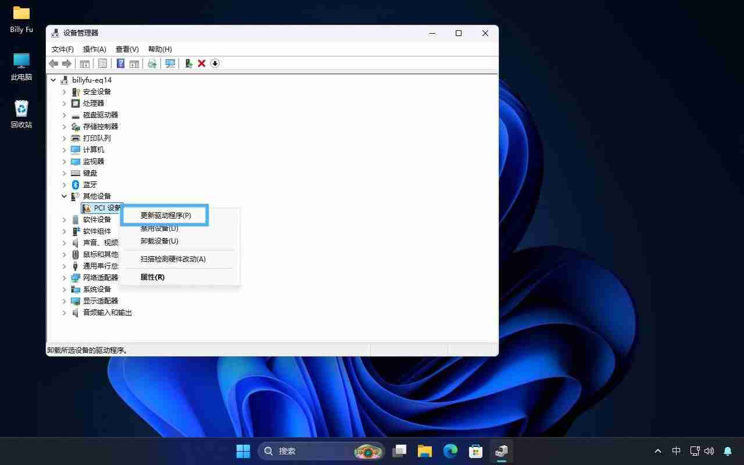
Task: Collapse the 其他设备 tree node
Action: click(65, 196)
